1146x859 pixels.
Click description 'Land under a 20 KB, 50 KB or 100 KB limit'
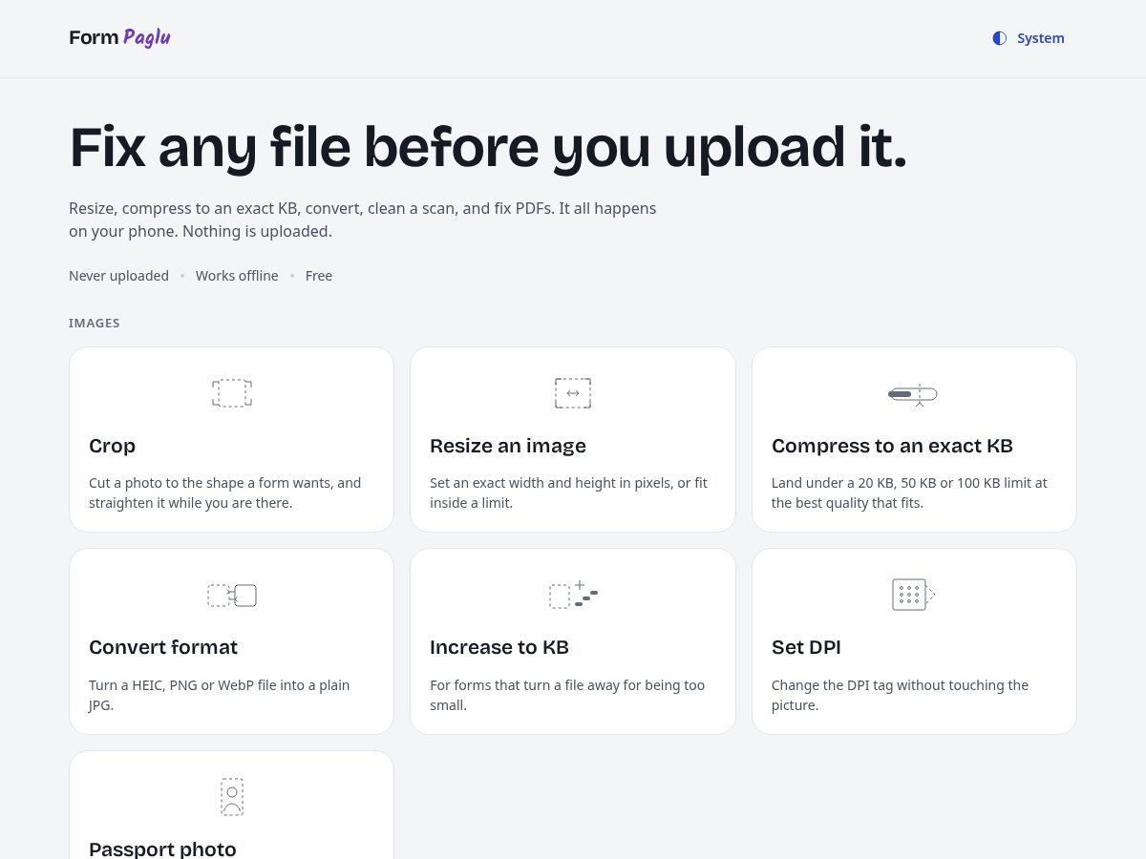pos(909,492)
